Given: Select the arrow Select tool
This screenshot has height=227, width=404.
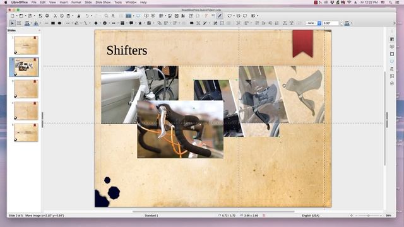Looking at the screenshot, I should [x=12, y=23].
